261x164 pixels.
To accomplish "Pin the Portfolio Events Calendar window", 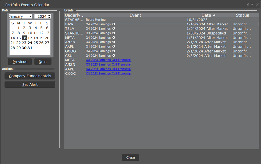I will (248, 5).
